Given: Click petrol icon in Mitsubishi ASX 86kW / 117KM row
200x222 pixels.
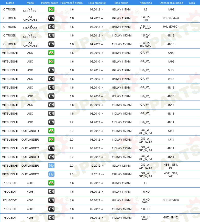Looking at the screenshot, I should click(x=51, y=61).
